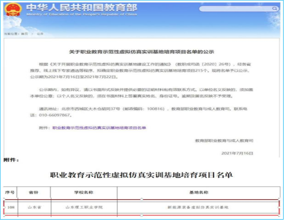This screenshot has height=220, width=284.
Task: Focus the site search input field
Action: pos(239,9)
